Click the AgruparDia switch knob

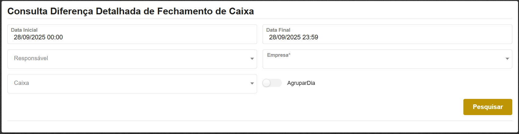(x=267, y=83)
